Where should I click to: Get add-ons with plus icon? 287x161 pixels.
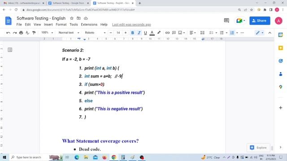(280, 108)
